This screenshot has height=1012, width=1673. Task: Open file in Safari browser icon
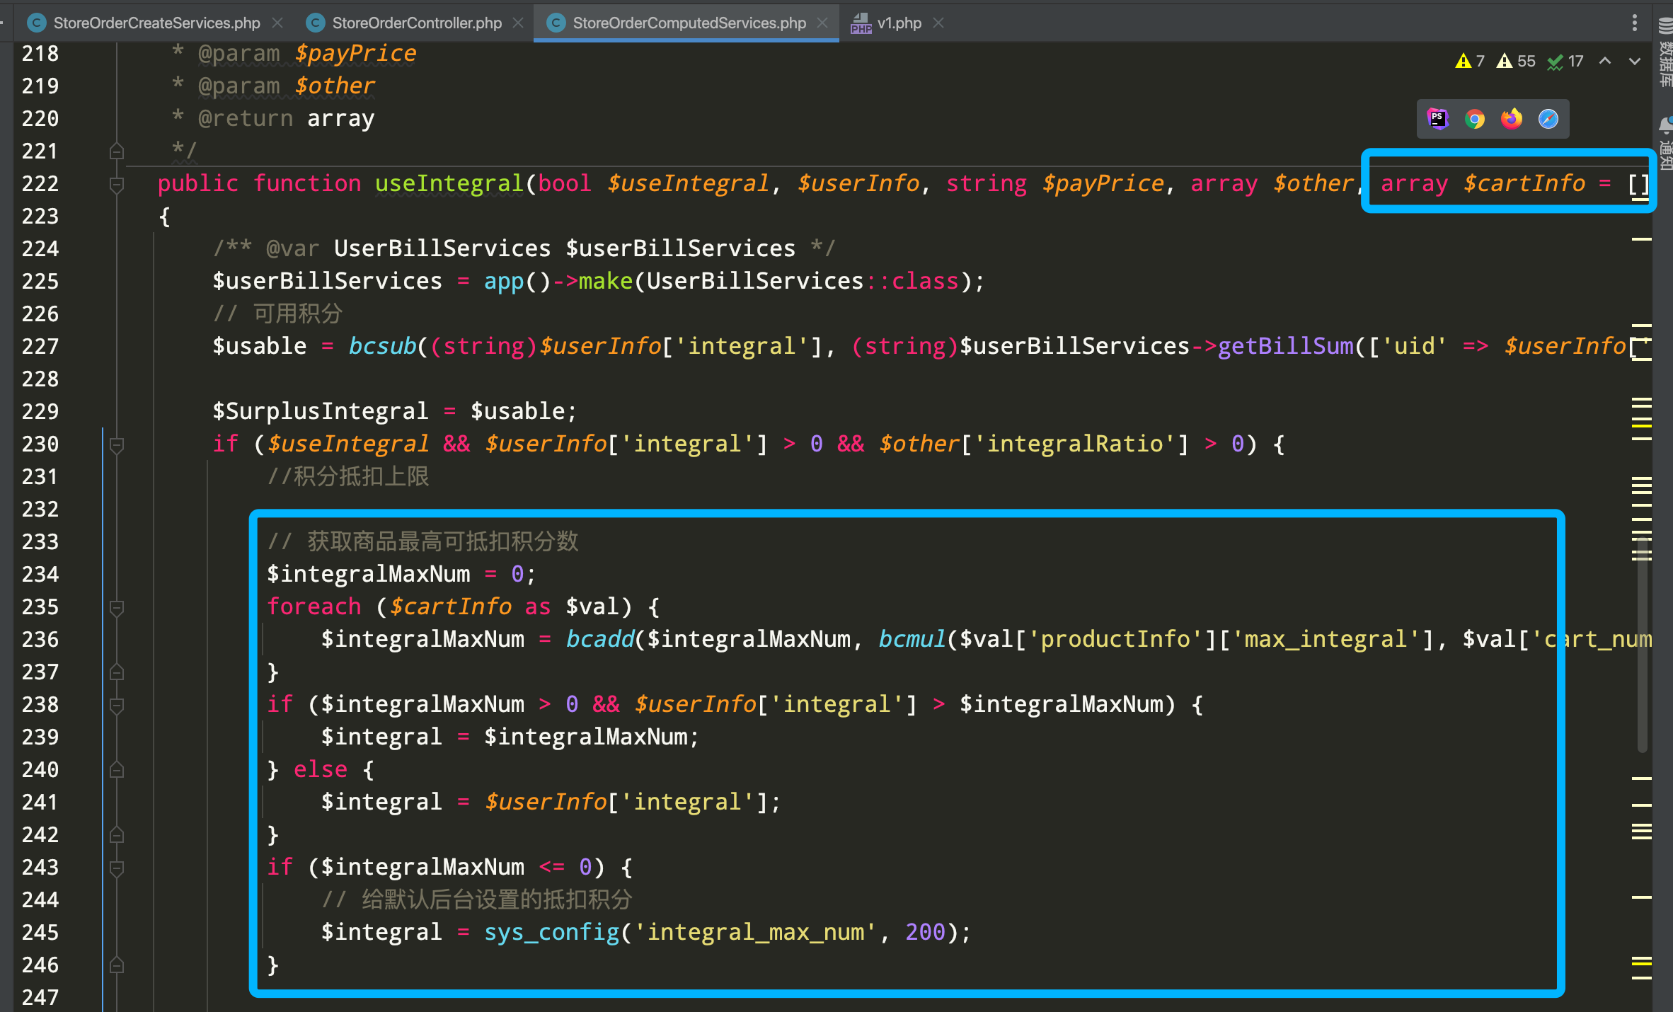[1548, 119]
